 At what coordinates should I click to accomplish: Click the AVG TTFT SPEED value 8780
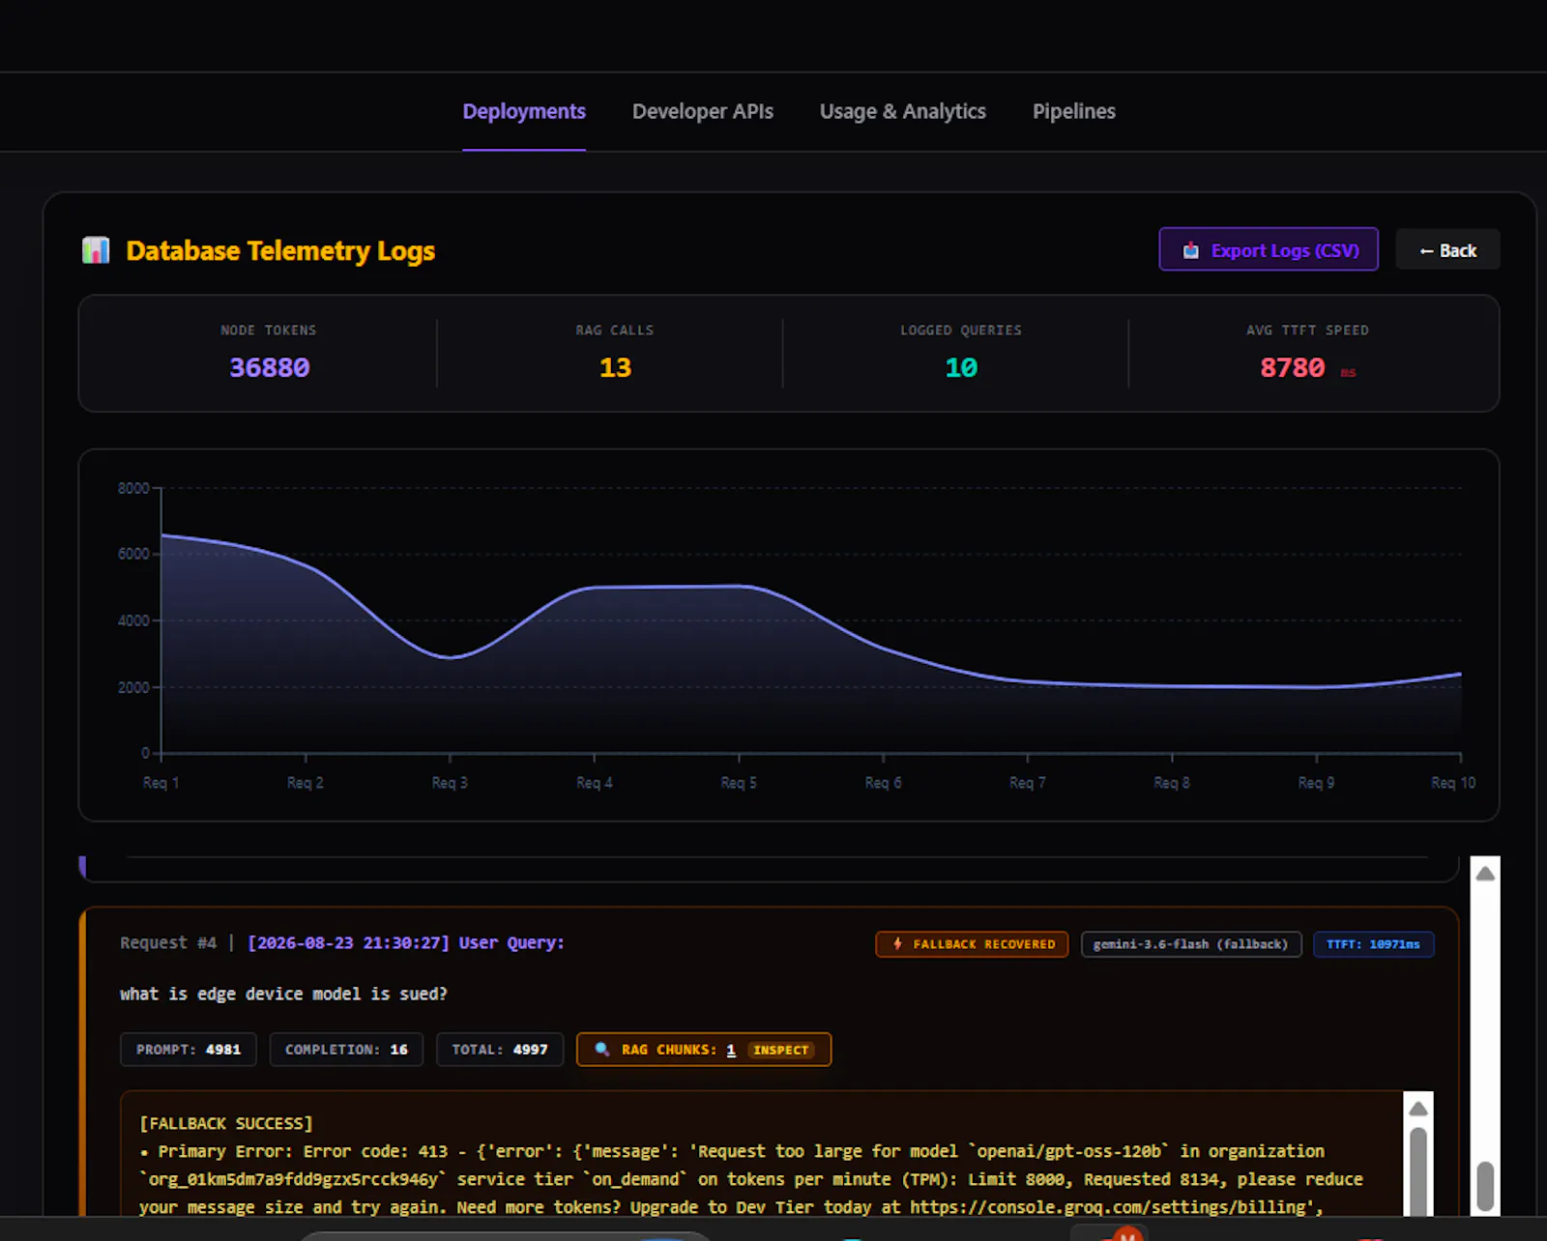coord(1292,367)
